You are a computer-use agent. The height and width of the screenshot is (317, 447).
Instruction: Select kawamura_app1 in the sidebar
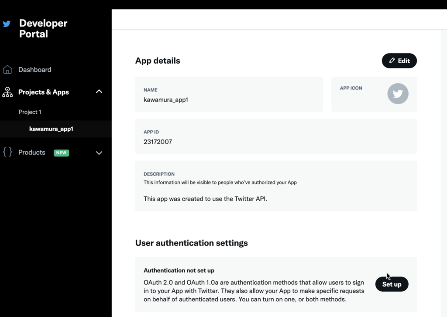tap(51, 129)
